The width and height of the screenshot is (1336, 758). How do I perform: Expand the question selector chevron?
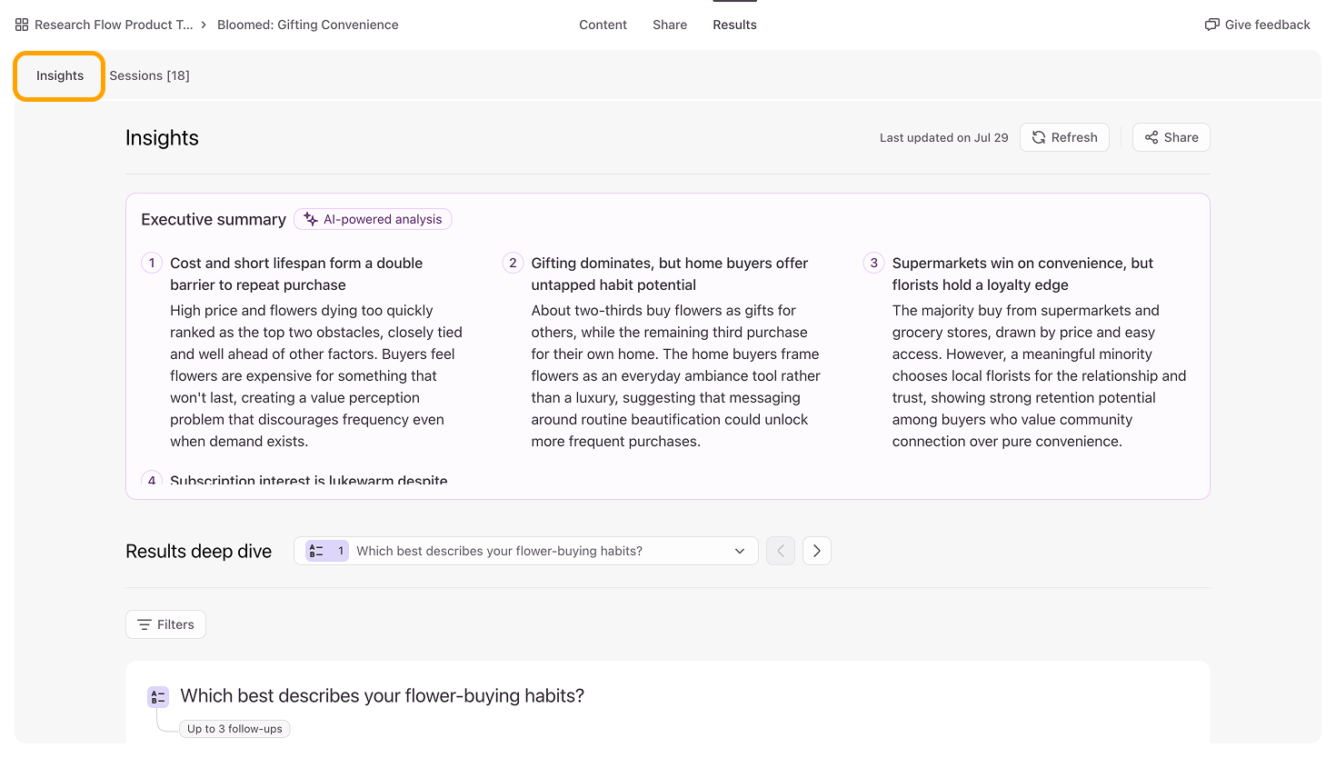(740, 551)
